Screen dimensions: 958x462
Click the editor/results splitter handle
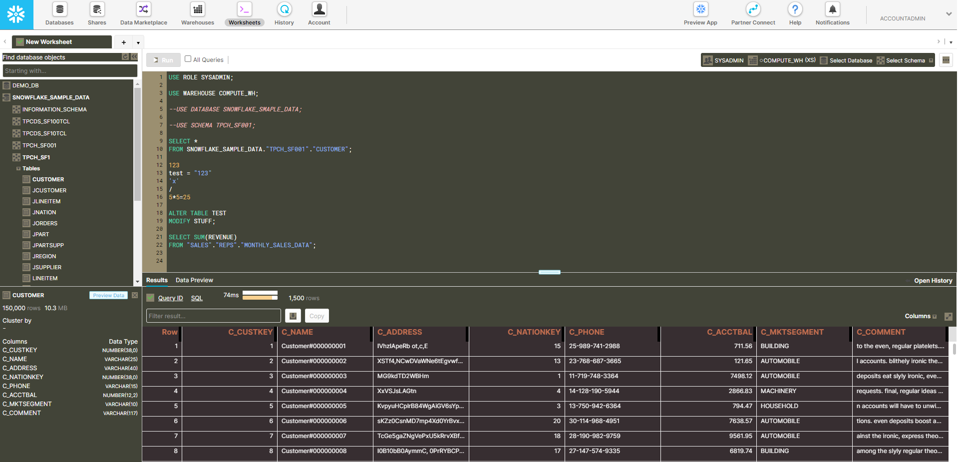pyautogui.click(x=550, y=272)
